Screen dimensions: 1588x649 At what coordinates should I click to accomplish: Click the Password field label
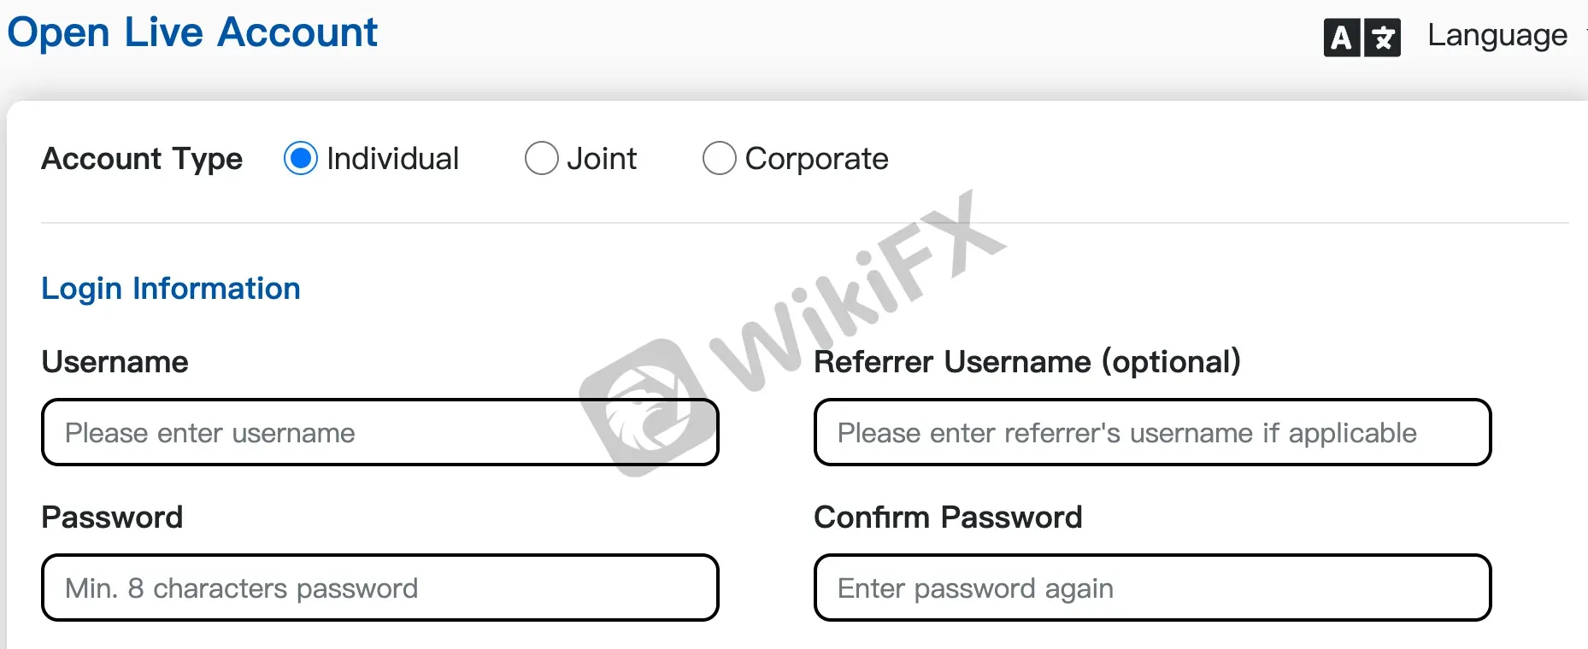pos(113,517)
